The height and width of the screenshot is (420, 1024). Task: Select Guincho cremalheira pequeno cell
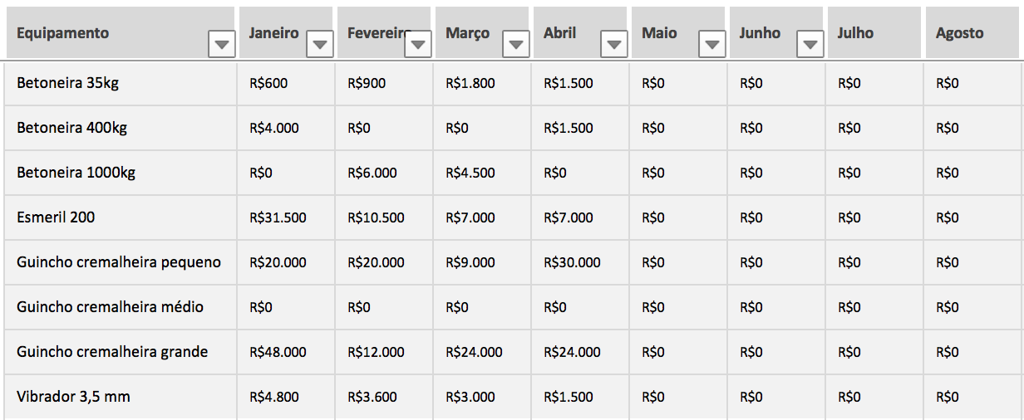(119, 262)
